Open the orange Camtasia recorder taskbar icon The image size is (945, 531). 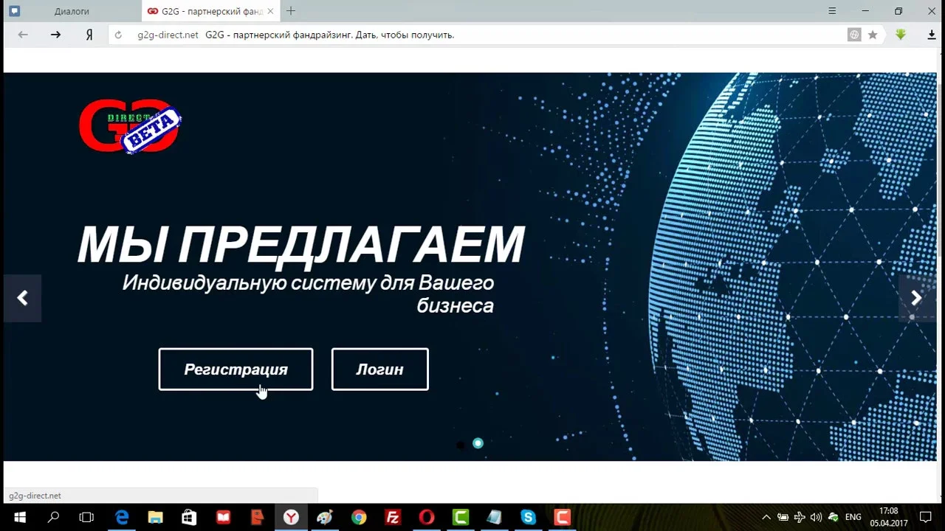(x=563, y=517)
